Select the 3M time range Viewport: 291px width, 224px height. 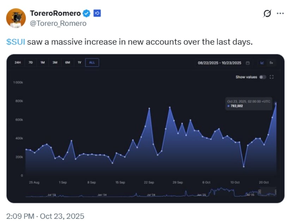(x=55, y=63)
